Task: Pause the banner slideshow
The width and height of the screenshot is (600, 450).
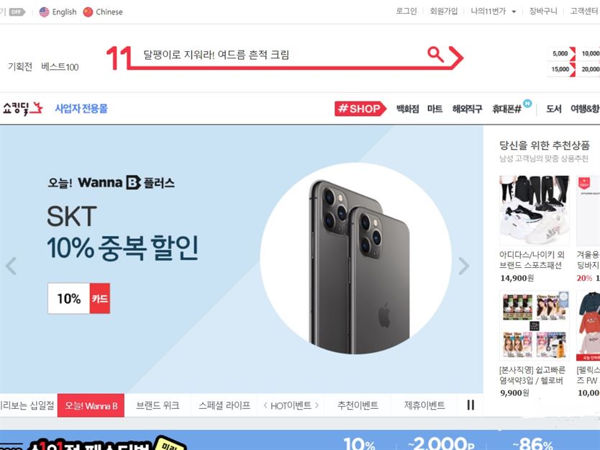Action: coord(471,405)
